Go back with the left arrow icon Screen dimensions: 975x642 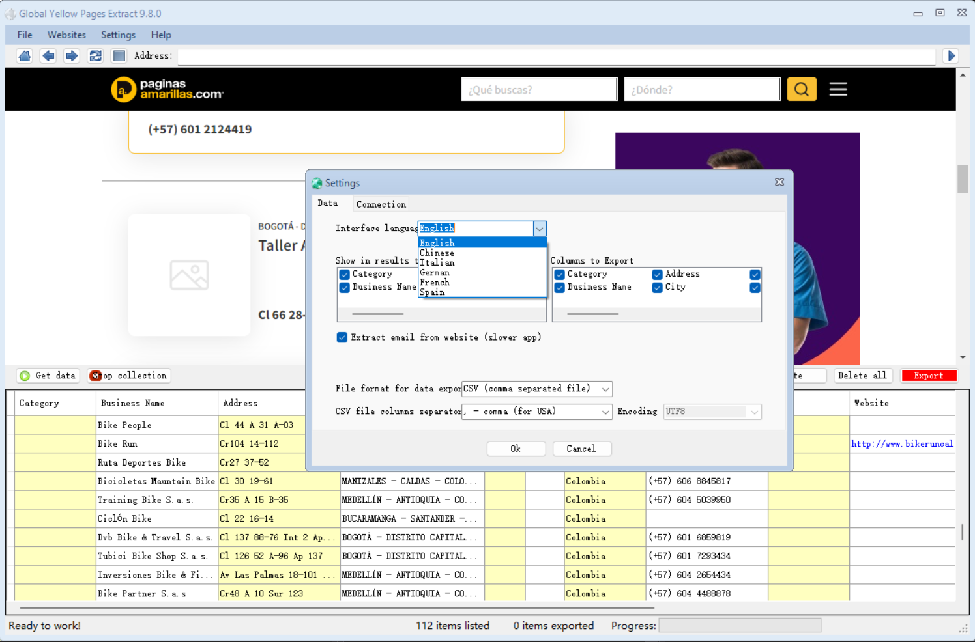pyautogui.click(x=48, y=56)
